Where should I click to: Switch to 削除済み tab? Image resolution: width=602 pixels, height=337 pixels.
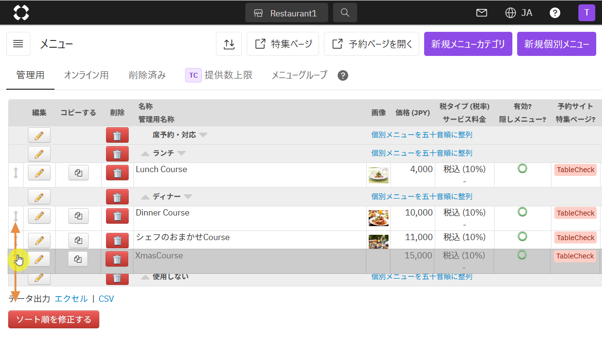(147, 75)
